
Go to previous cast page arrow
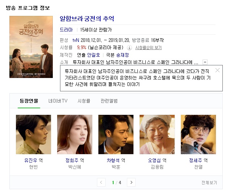tap(101, 182)
